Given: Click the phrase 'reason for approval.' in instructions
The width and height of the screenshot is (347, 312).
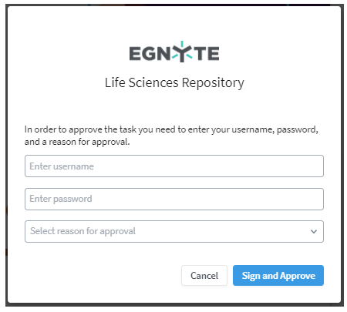Looking at the screenshot, I should (89, 142).
